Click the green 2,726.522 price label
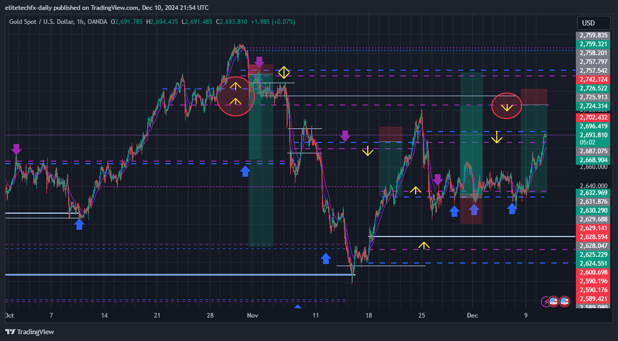This screenshot has width=618, height=341. [593, 88]
